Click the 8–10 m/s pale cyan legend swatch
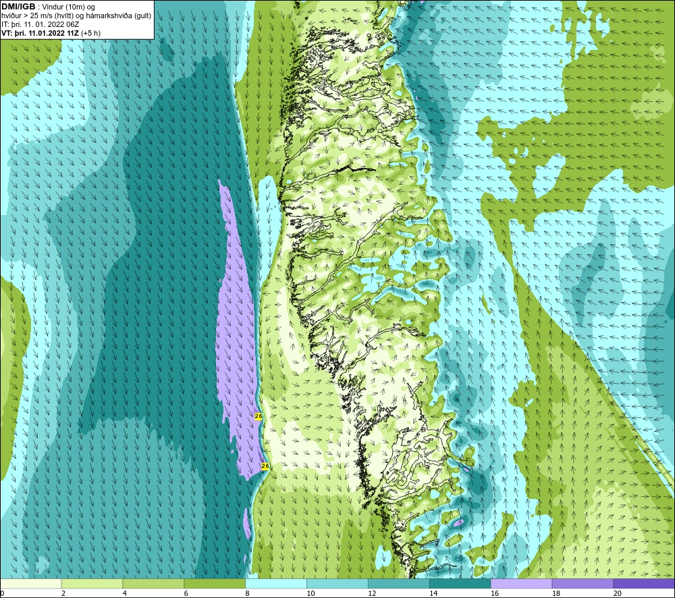This screenshot has width=675, height=598. point(276,583)
